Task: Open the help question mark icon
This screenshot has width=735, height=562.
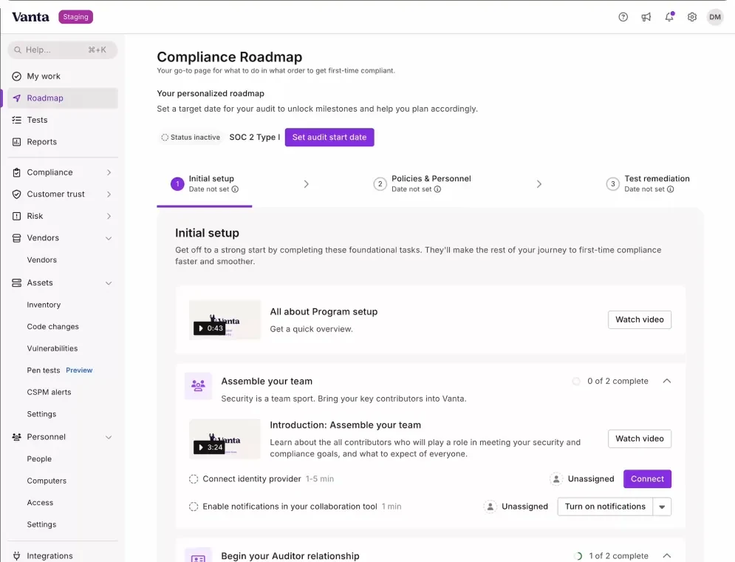Action: 623,17
